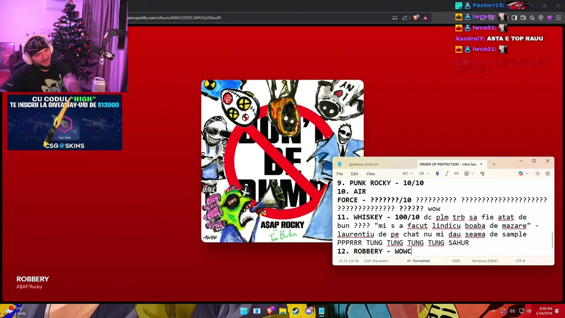Open Brave Leo AI icon in the toolbar
The width and height of the screenshot is (565, 318).
[x=532, y=18]
